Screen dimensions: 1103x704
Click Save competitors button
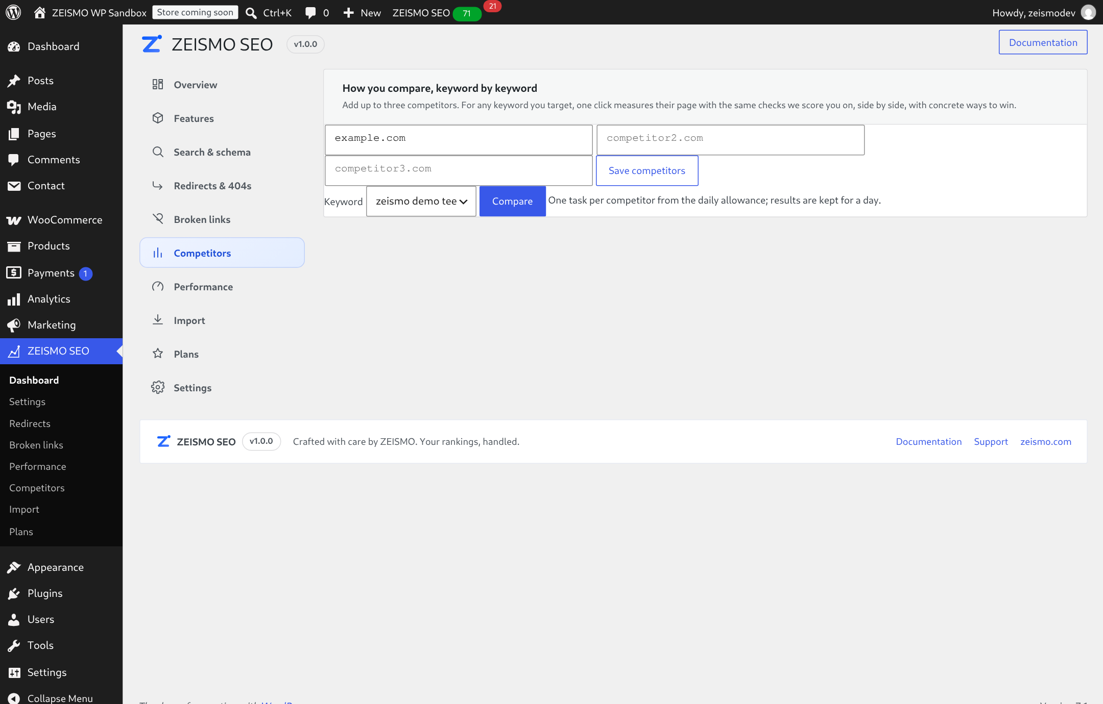[x=647, y=170]
